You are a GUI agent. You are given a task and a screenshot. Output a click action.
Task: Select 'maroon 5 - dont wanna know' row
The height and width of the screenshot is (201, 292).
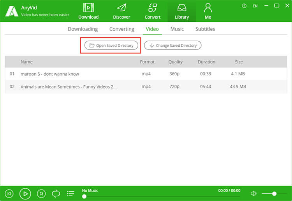[146, 74]
